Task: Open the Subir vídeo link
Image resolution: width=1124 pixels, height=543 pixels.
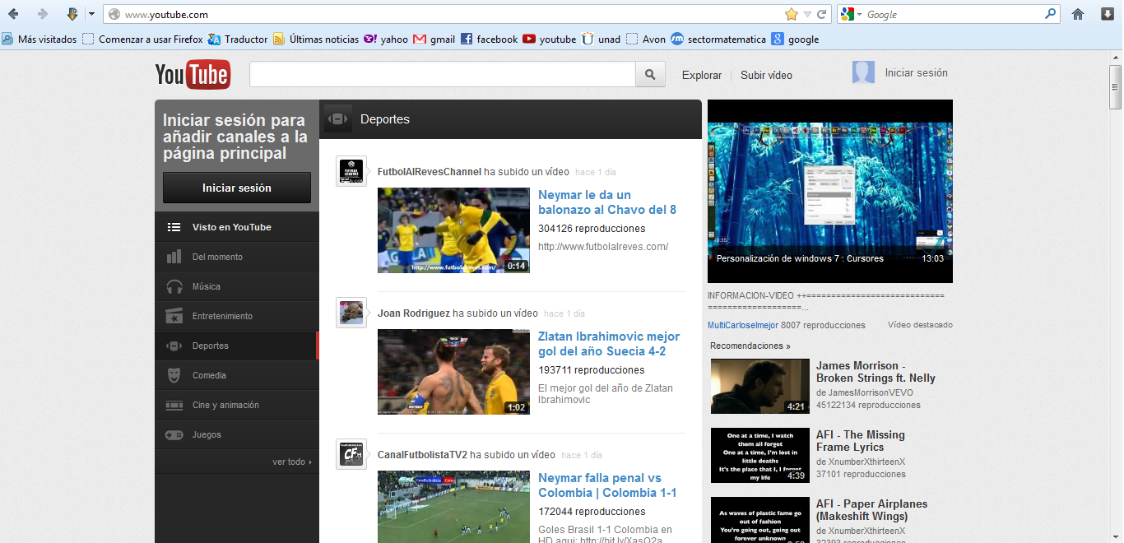Action: [766, 75]
